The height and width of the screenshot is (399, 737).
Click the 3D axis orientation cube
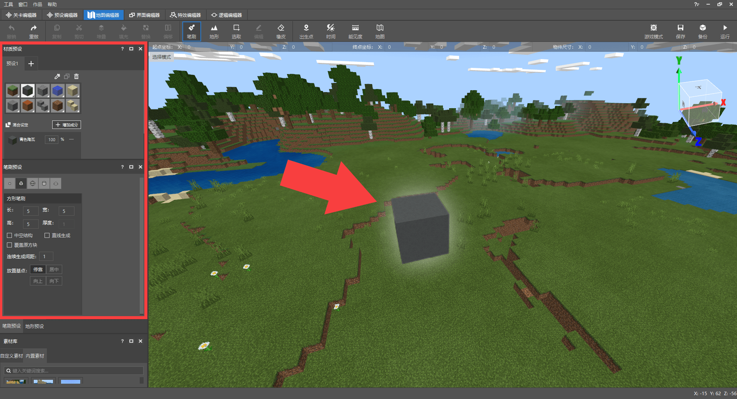point(700,104)
